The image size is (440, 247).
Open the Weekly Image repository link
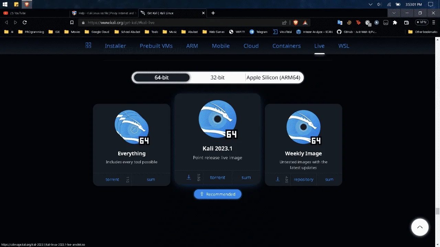[304, 179]
